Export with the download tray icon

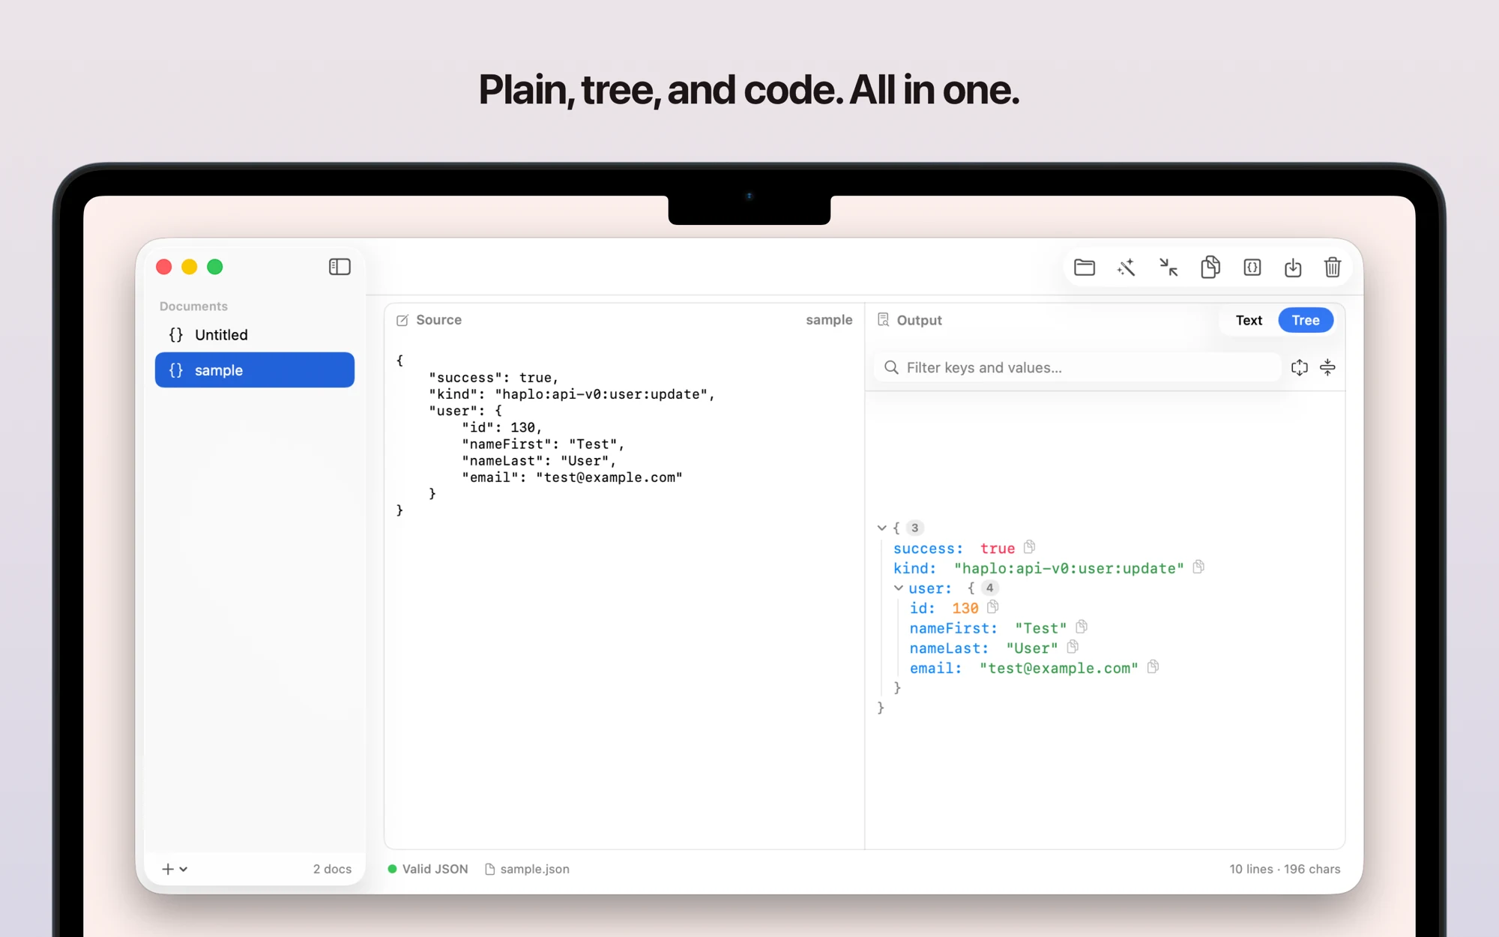click(1293, 268)
